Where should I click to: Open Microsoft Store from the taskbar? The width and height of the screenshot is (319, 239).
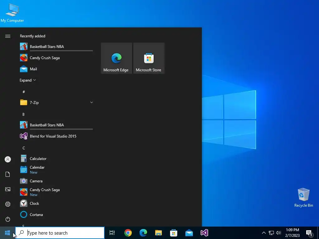pyautogui.click(x=174, y=233)
